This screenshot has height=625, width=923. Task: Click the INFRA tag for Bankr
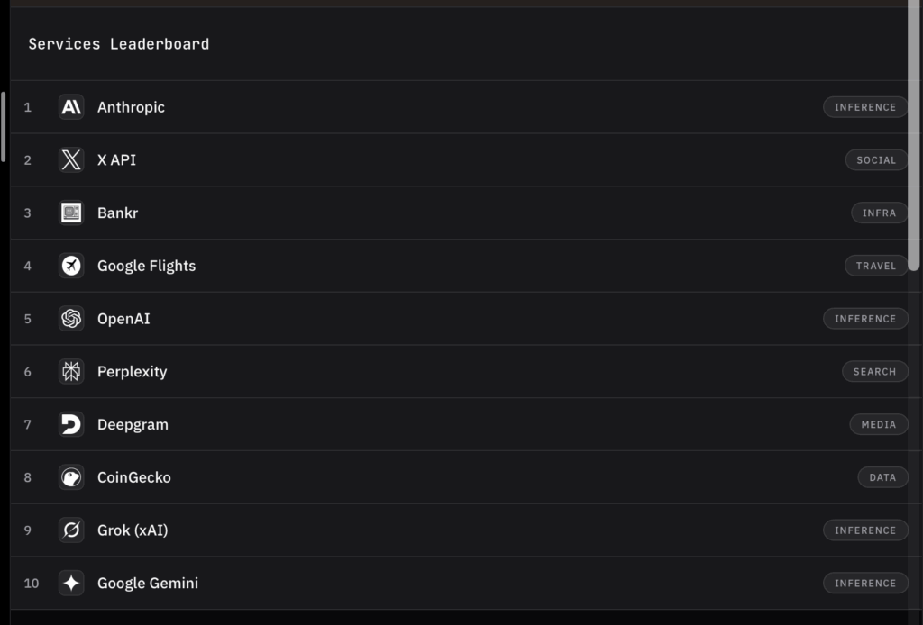tap(879, 213)
